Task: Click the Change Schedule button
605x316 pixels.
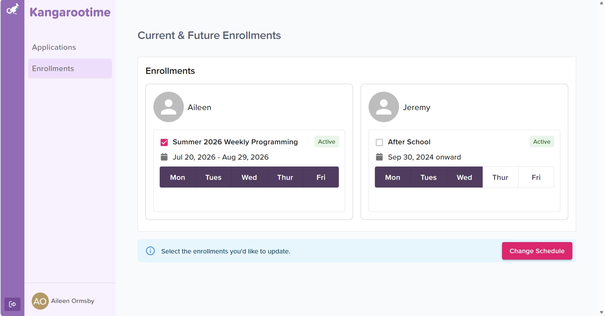Action: click(537, 251)
